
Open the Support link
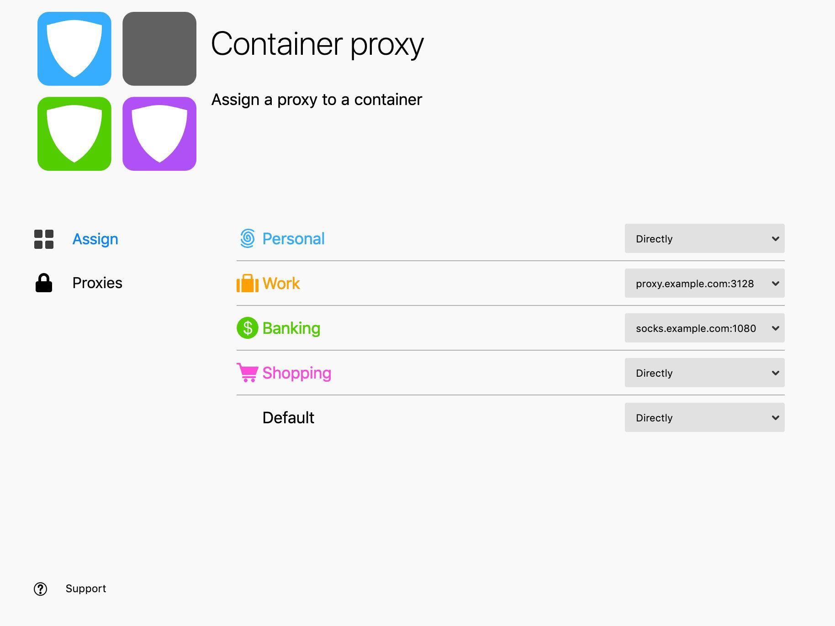tap(85, 589)
